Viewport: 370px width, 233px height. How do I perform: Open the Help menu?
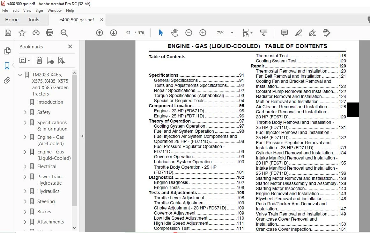(70, 11)
